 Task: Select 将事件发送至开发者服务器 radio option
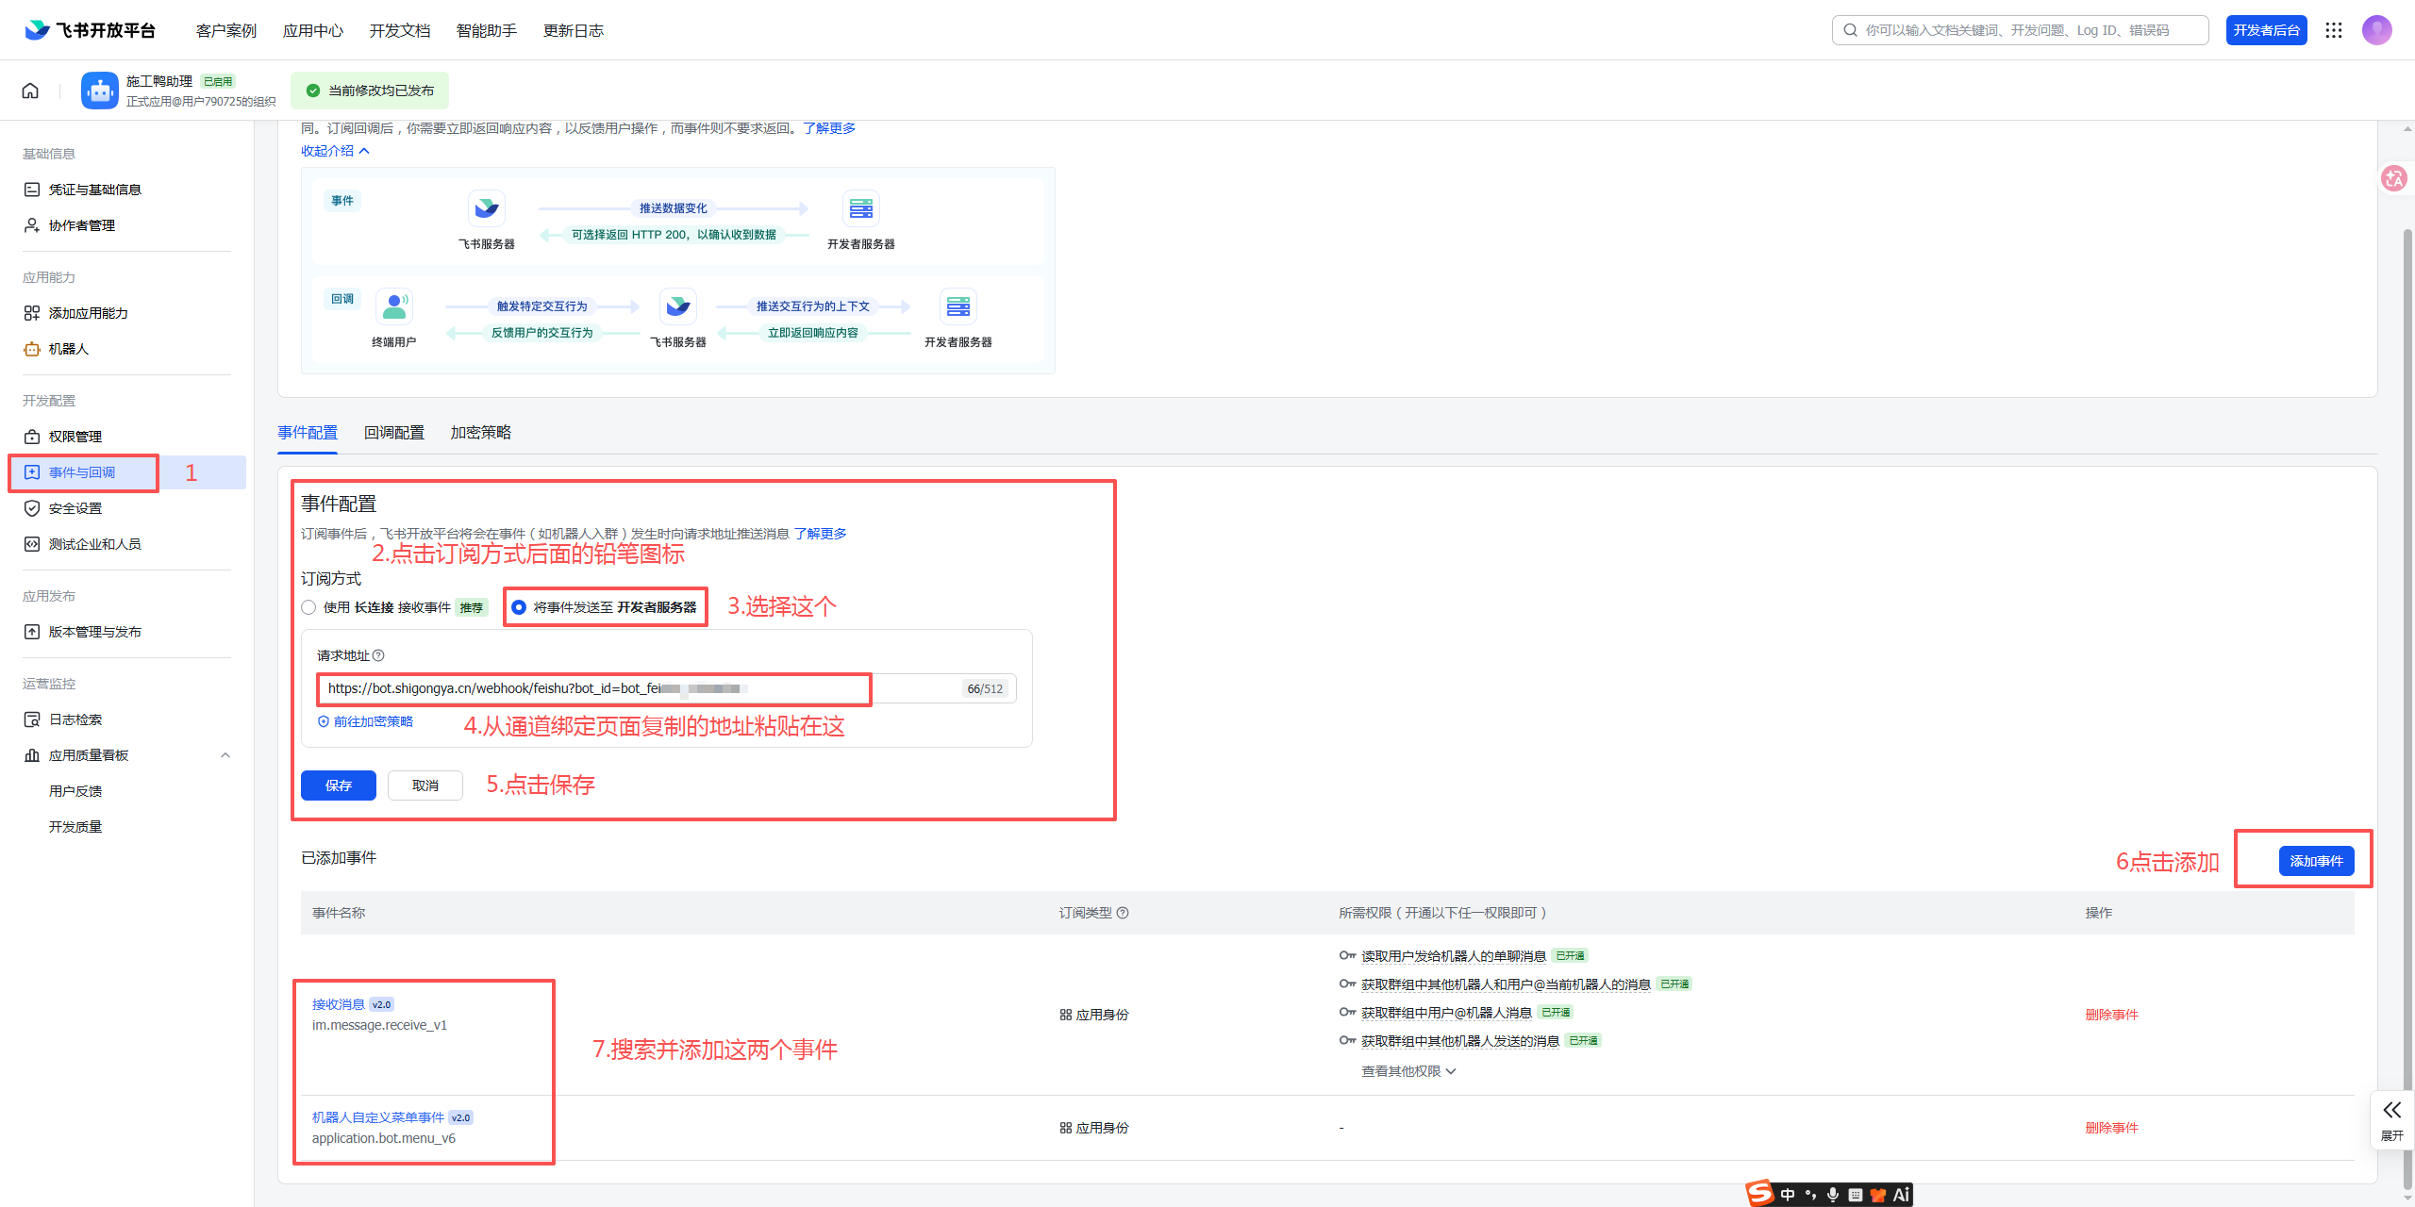point(518,607)
